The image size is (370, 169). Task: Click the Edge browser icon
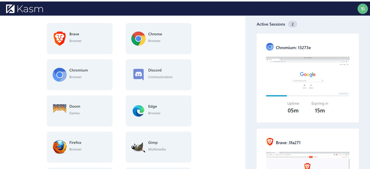pos(138,111)
